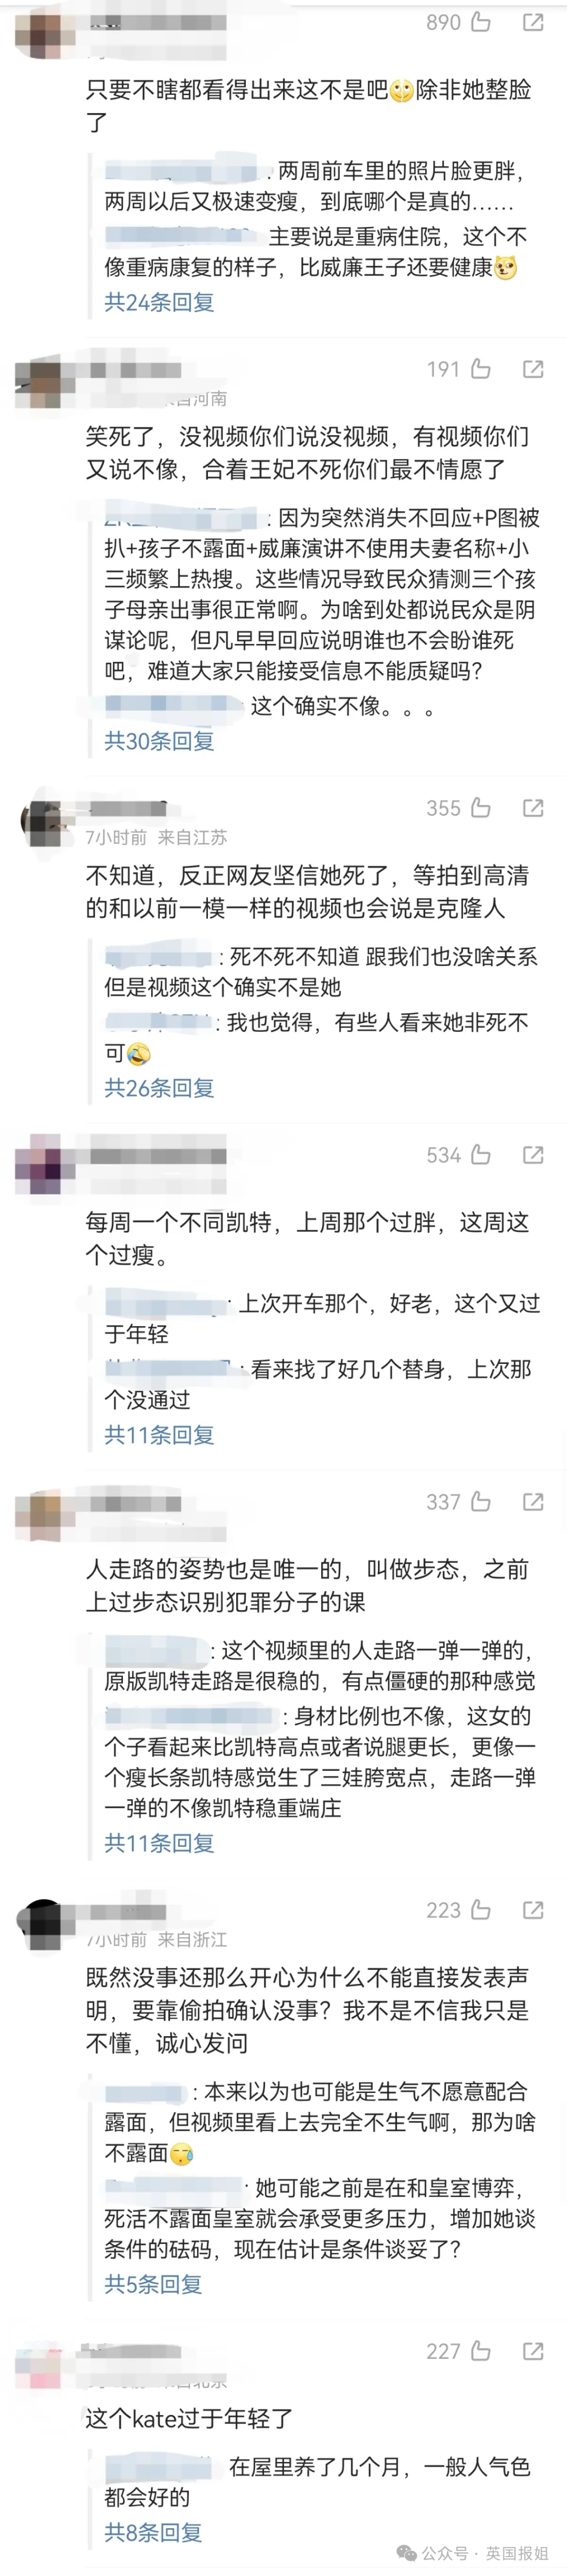Like the comment with 890 likes
Image resolution: width=567 pixels, height=2576 pixels.
(x=480, y=22)
